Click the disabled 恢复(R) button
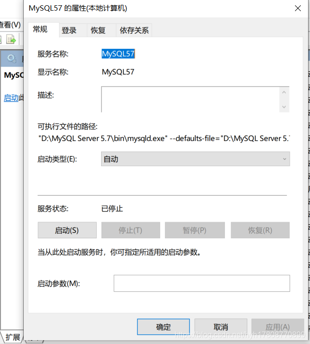The height and width of the screenshot is (344, 310). pyautogui.click(x=260, y=230)
